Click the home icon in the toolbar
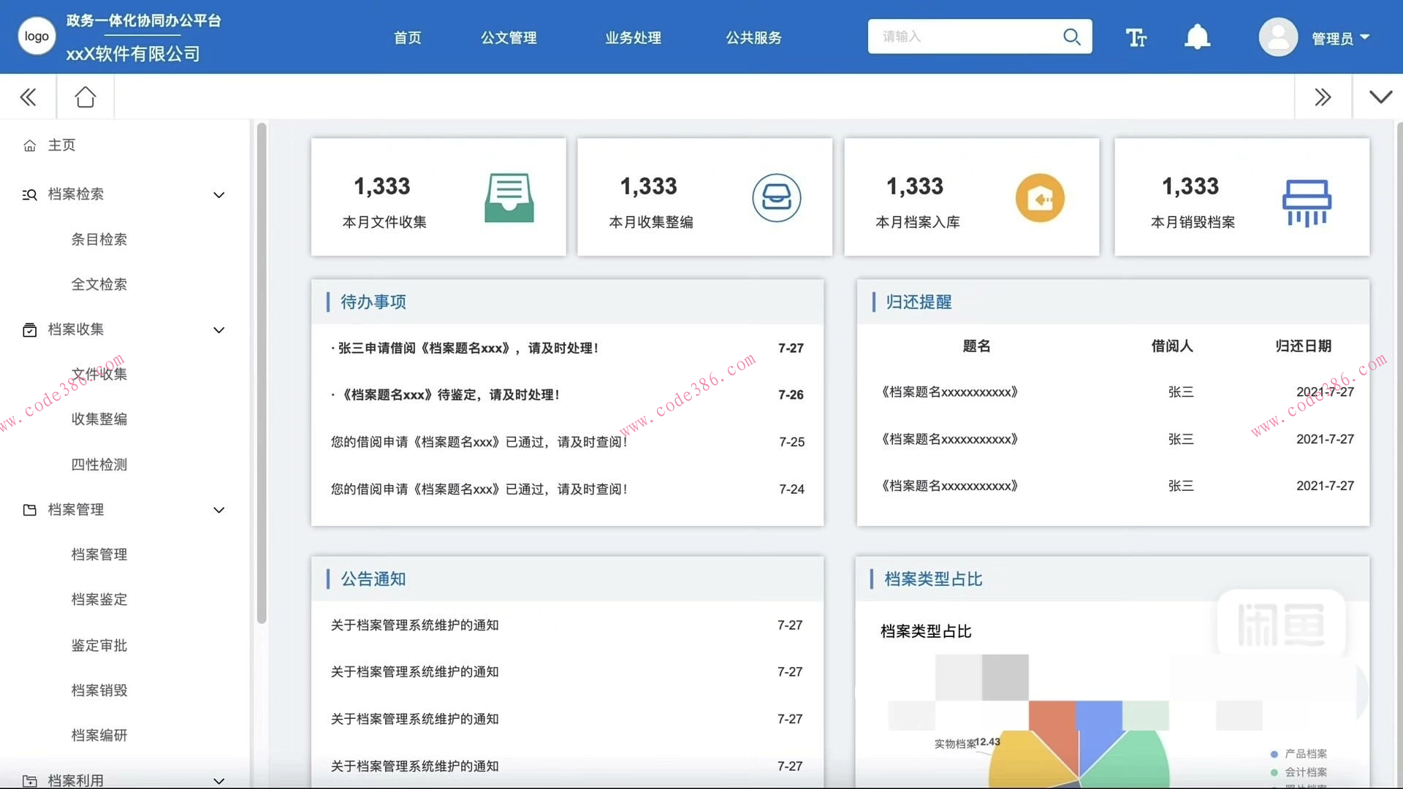Image resolution: width=1403 pixels, height=789 pixels. (x=85, y=96)
